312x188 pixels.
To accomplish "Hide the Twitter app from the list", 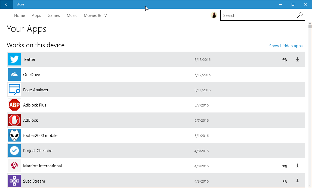I will click(285, 59).
